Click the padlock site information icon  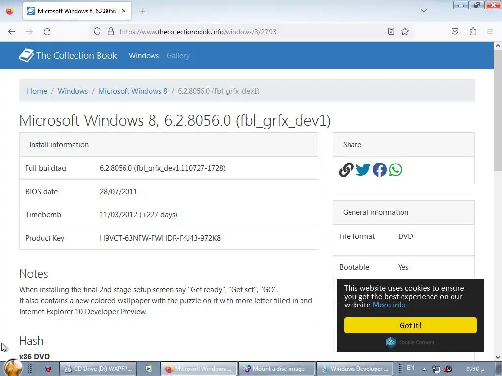pos(111,31)
